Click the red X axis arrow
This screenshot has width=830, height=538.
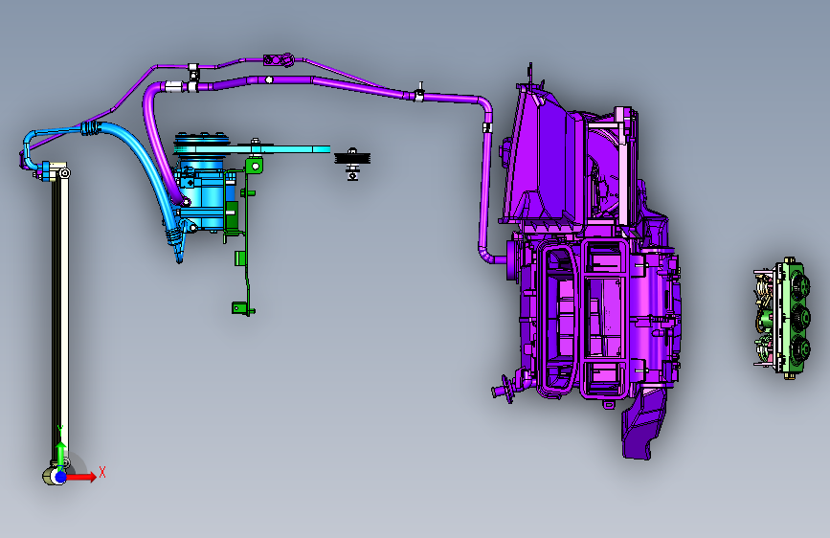coord(82,477)
